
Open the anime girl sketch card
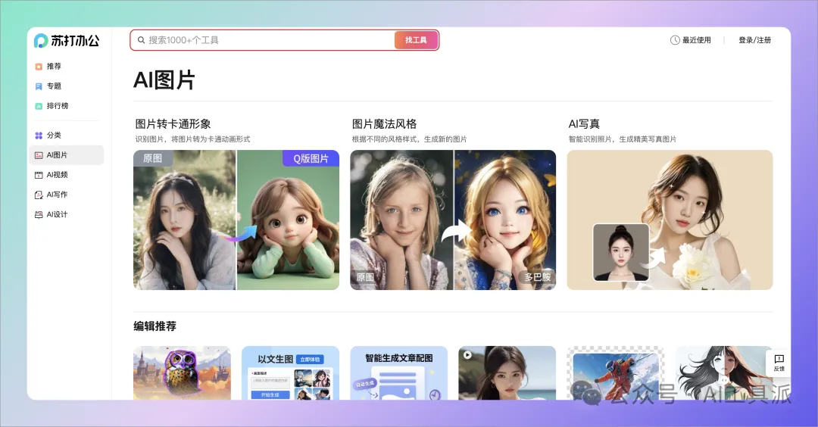724,372
